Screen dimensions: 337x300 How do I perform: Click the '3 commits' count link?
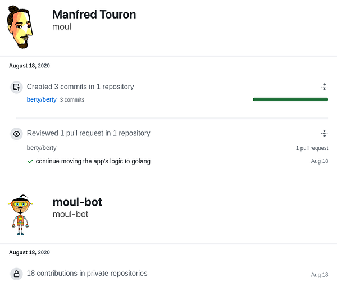(72, 100)
